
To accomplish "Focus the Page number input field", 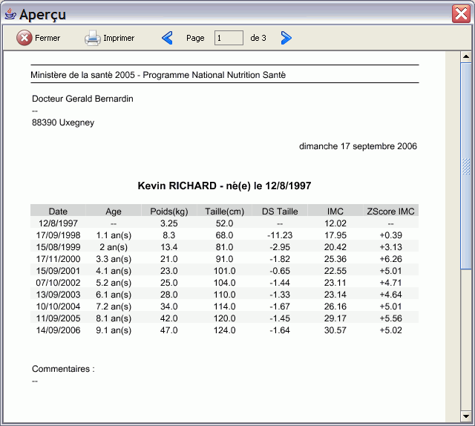I will (229, 38).
